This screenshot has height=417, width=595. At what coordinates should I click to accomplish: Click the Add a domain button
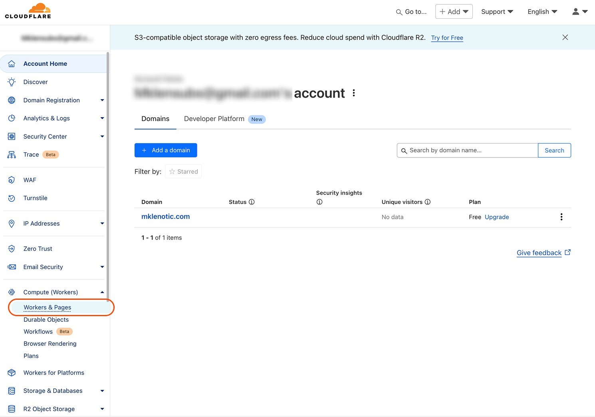point(166,150)
